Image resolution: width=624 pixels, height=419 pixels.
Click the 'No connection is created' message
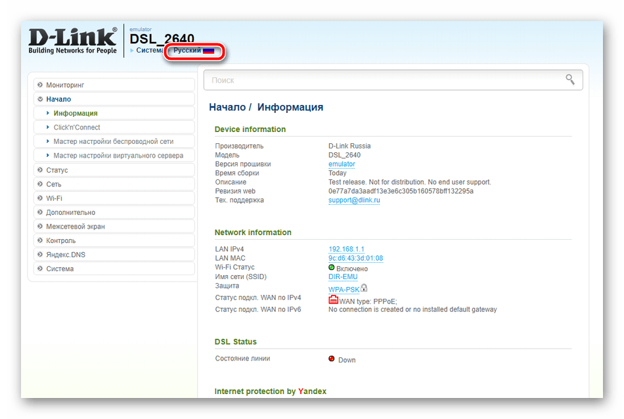pyautogui.click(x=412, y=309)
